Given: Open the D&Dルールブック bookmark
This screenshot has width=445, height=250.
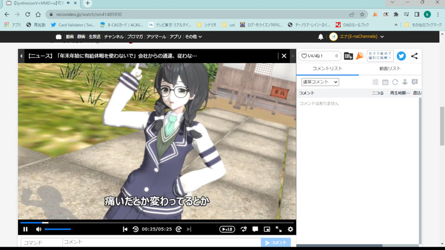Looking at the screenshot, I should [x=352, y=25].
